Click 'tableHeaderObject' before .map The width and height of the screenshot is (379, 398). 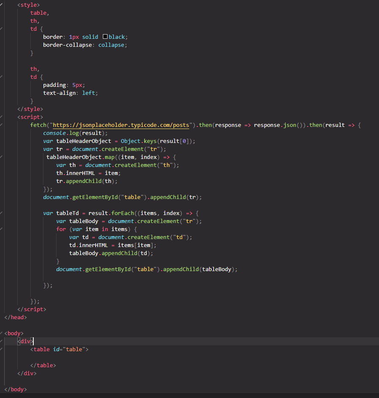tap(74, 157)
